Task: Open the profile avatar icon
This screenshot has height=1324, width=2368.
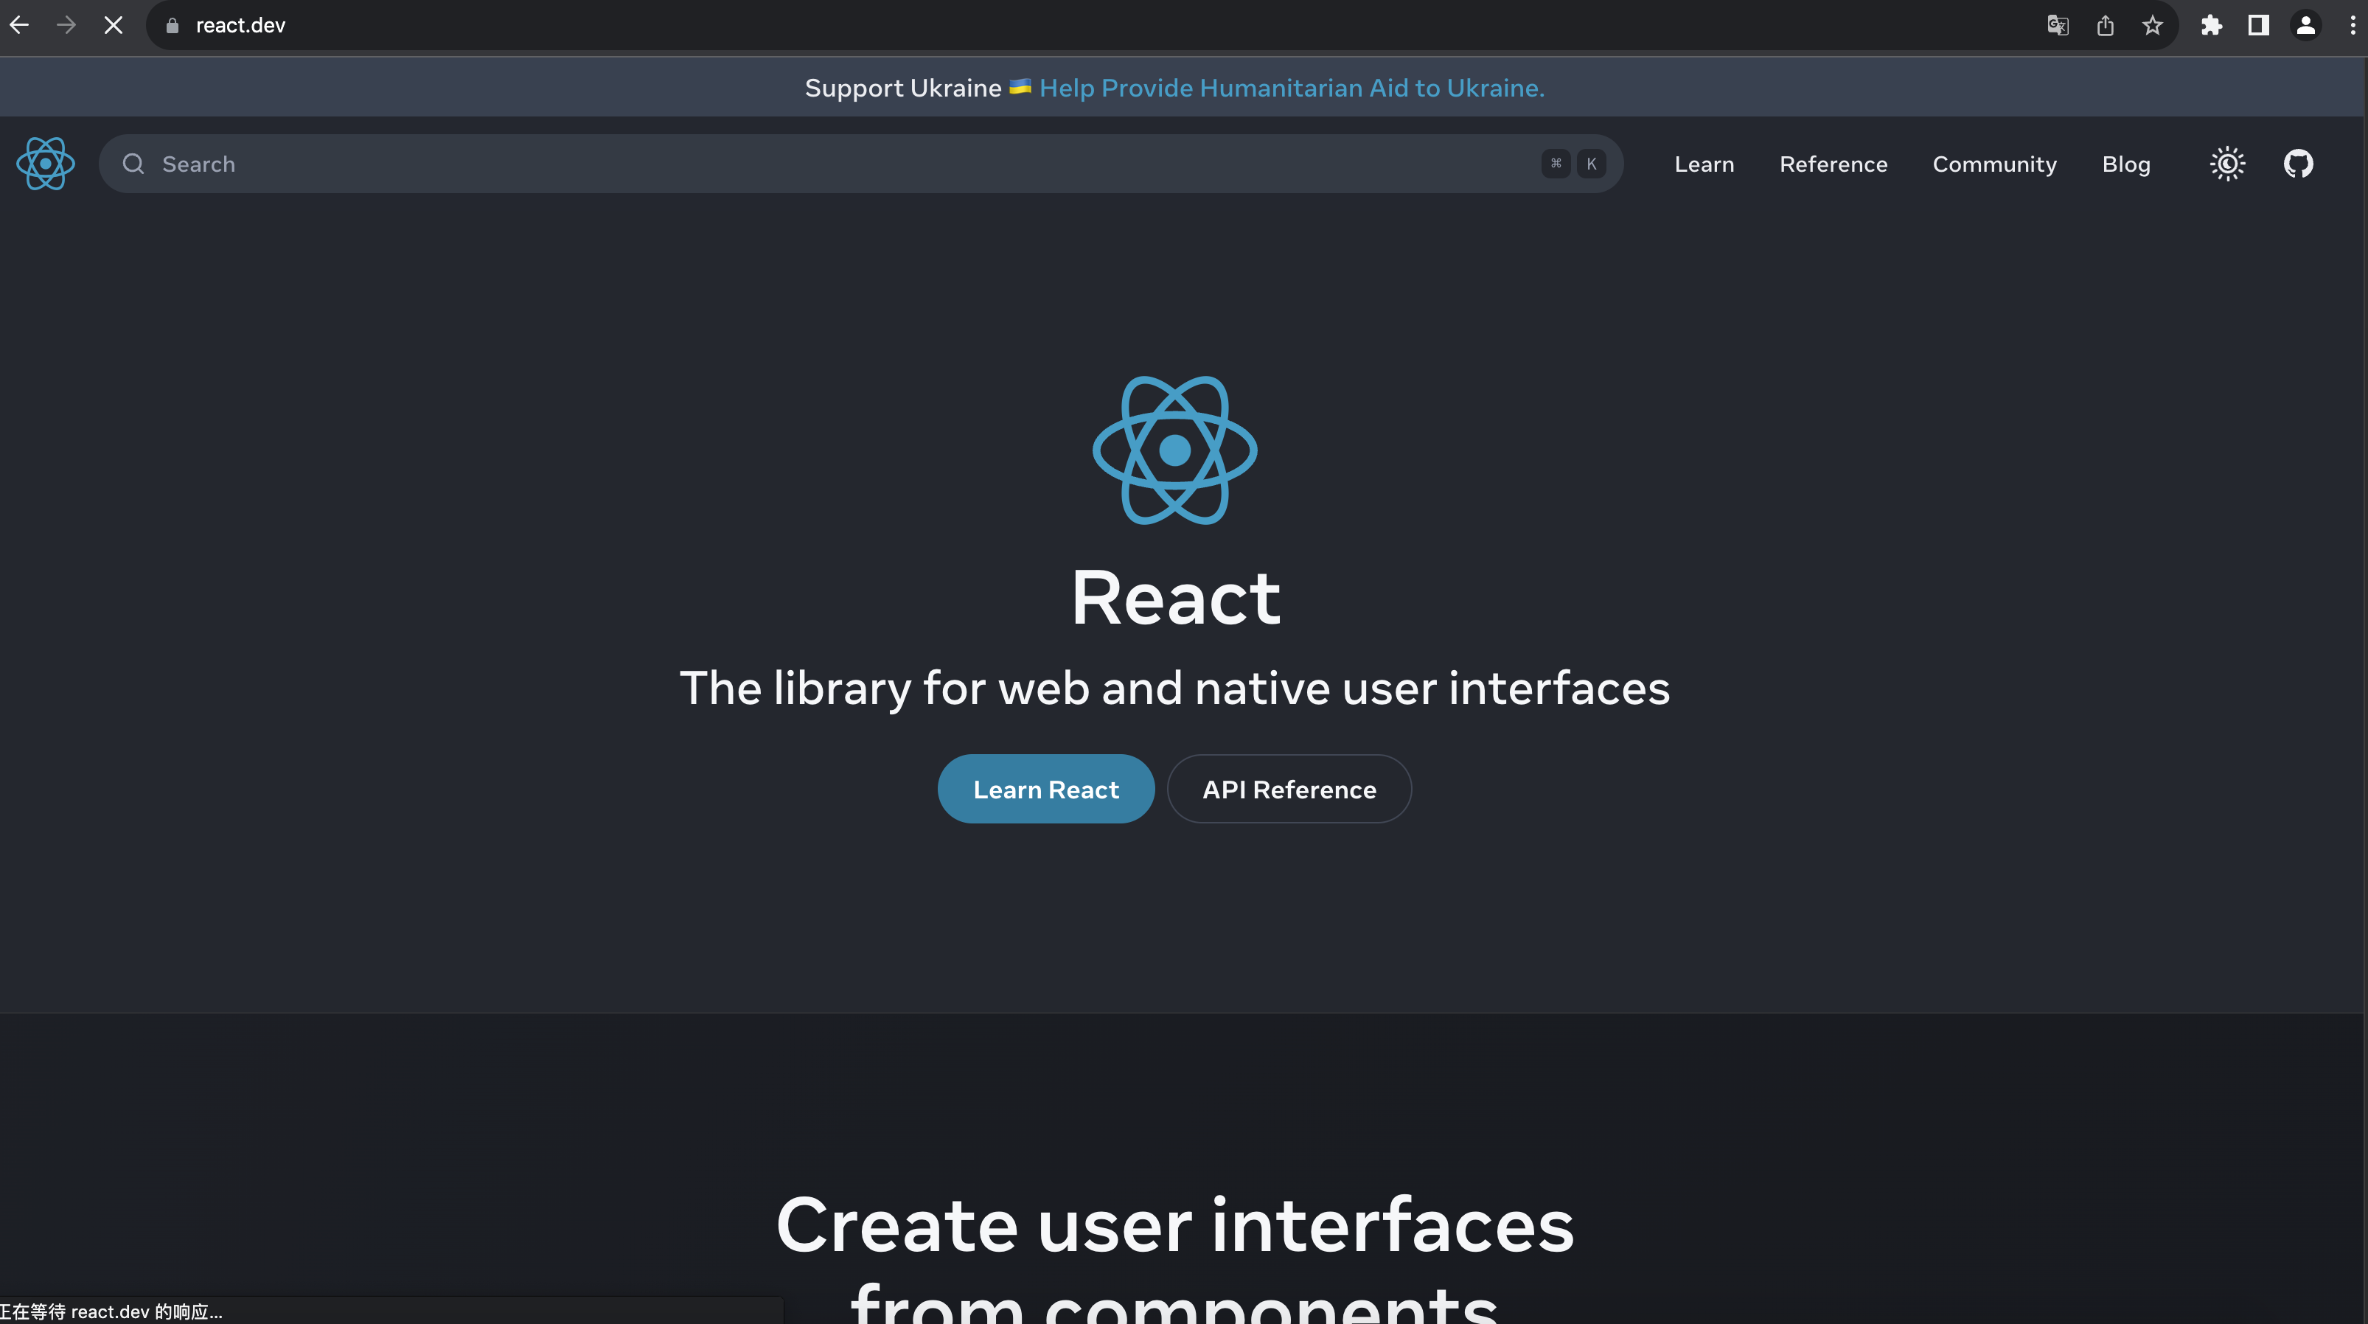Action: click(x=2305, y=26)
